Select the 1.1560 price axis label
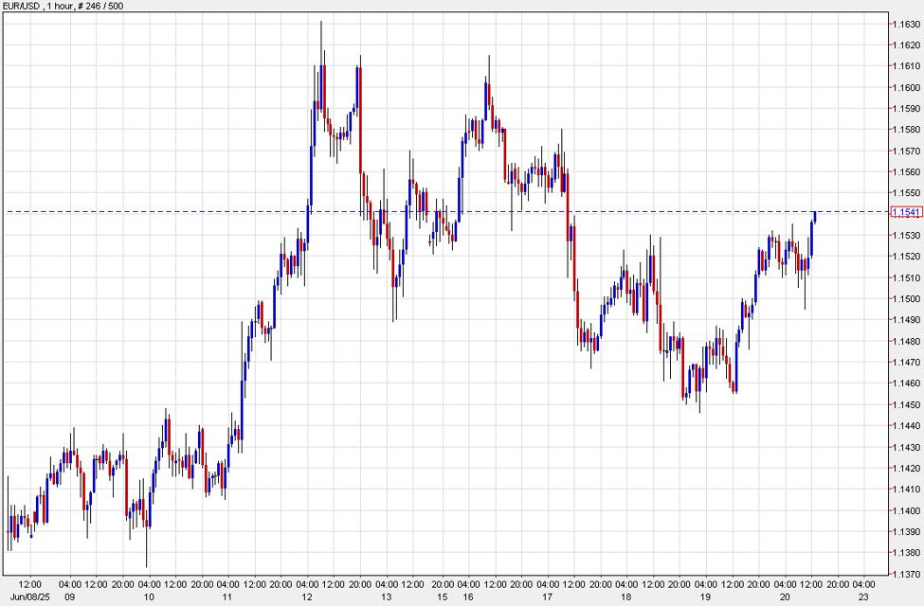Screen dimensions: 924x606 pos(906,172)
